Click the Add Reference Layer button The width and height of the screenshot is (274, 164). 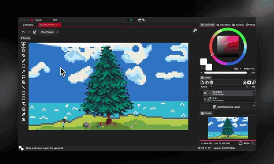[226, 107]
